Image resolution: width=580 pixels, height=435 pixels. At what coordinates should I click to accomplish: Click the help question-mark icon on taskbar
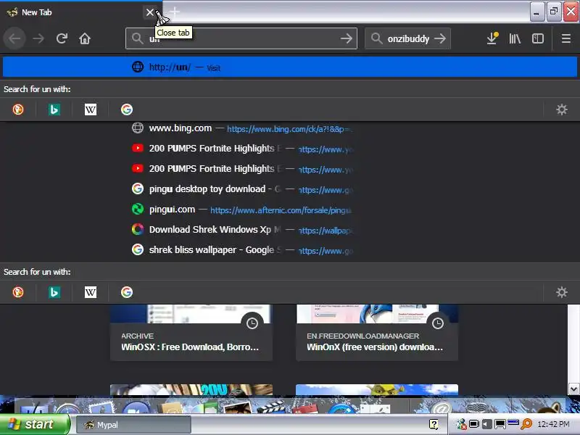(434, 424)
